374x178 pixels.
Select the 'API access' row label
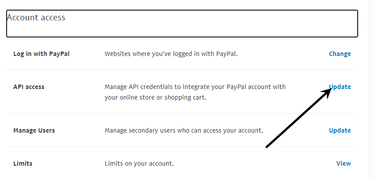point(29,87)
